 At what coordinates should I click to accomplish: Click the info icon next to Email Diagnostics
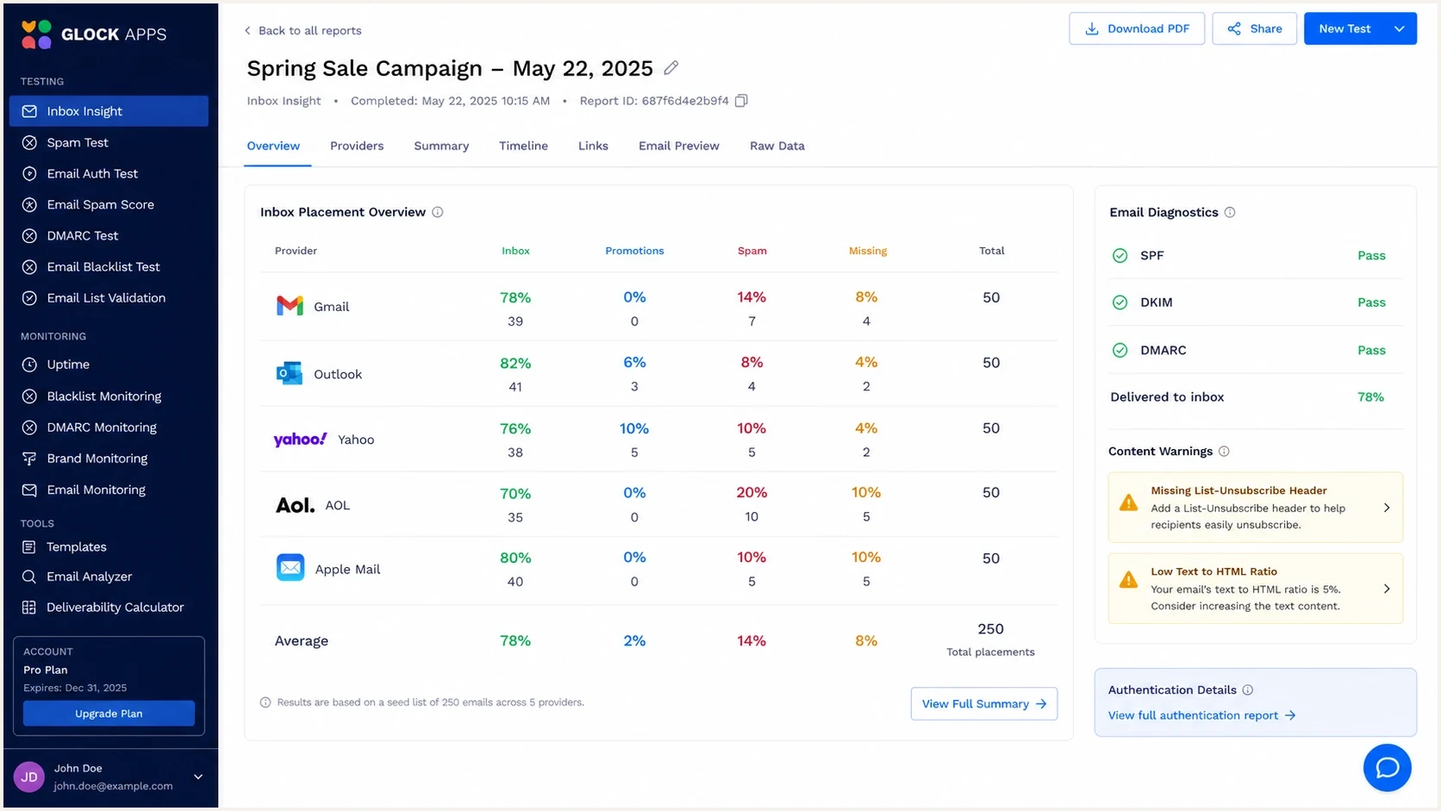[1230, 212]
